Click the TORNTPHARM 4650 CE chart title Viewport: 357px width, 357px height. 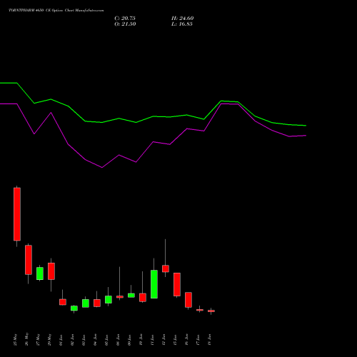[56, 11]
